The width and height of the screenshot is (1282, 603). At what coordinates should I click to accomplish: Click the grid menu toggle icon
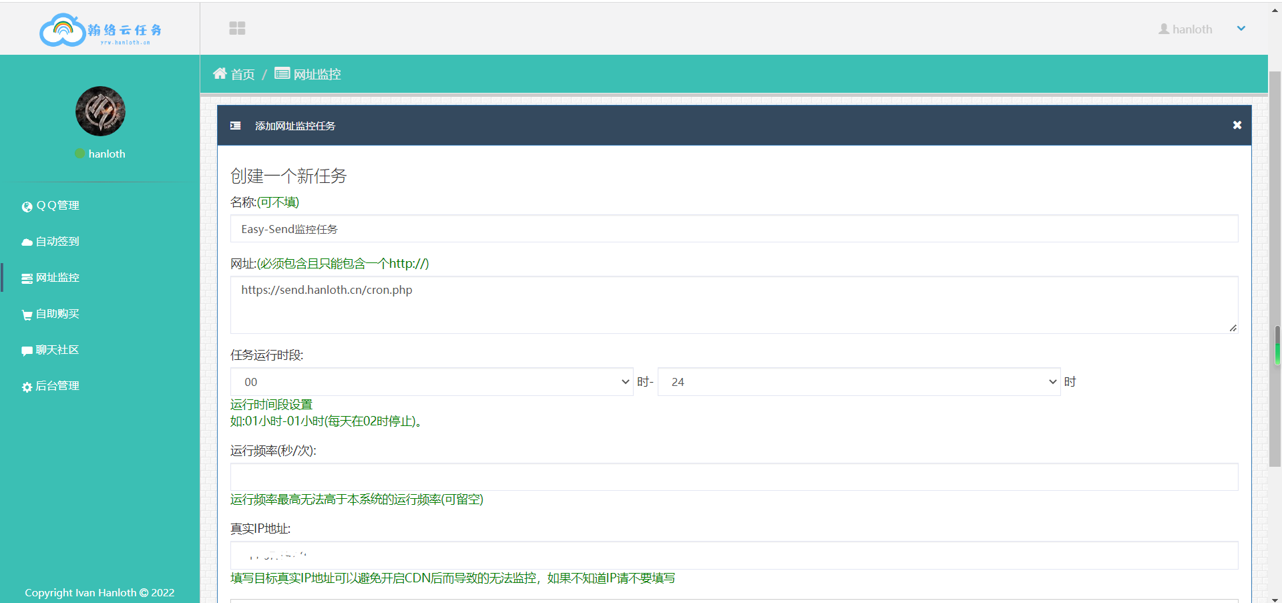[x=237, y=28]
